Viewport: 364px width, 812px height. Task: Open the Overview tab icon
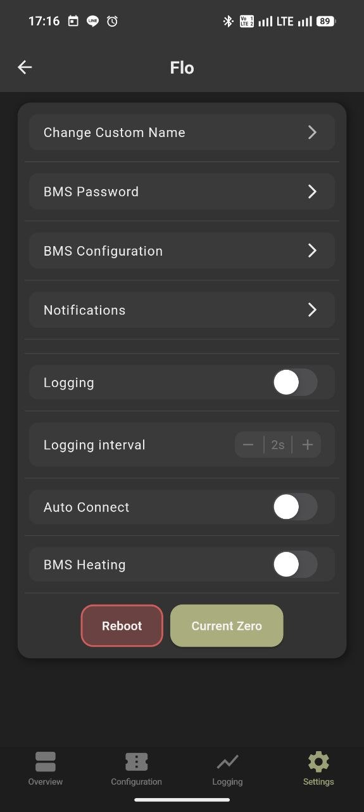[46, 762]
